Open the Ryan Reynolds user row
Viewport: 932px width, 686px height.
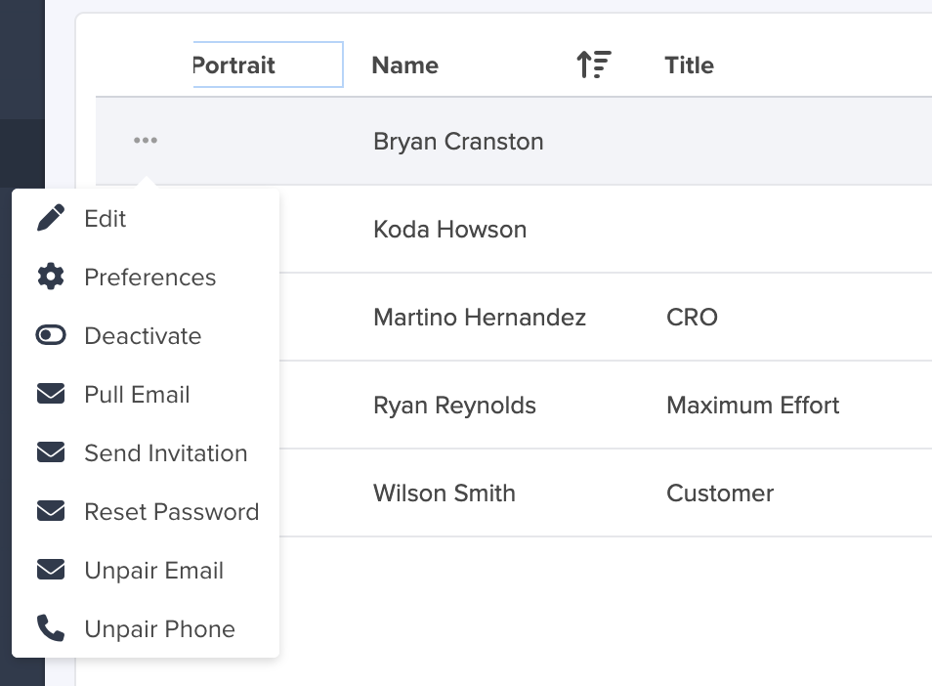605,405
